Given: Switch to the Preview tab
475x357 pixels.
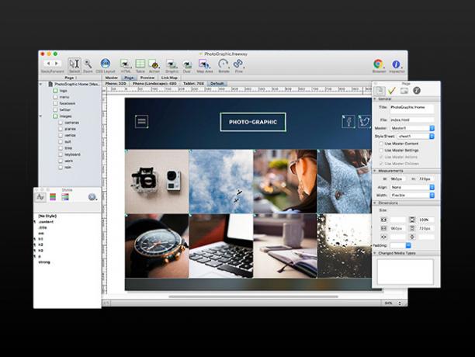Looking at the screenshot, I should [147, 78].
